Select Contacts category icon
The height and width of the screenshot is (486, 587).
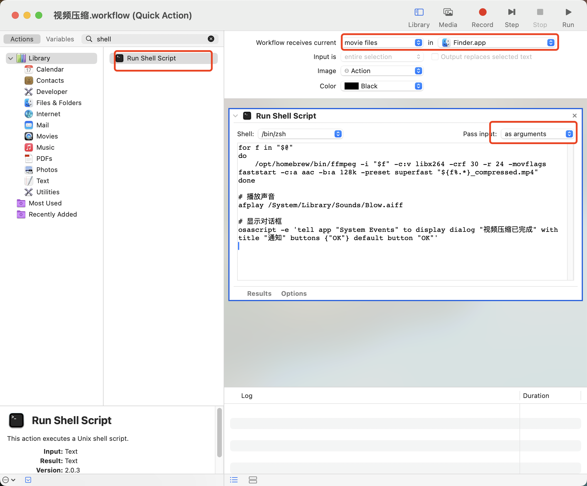[x=29, y=80]
